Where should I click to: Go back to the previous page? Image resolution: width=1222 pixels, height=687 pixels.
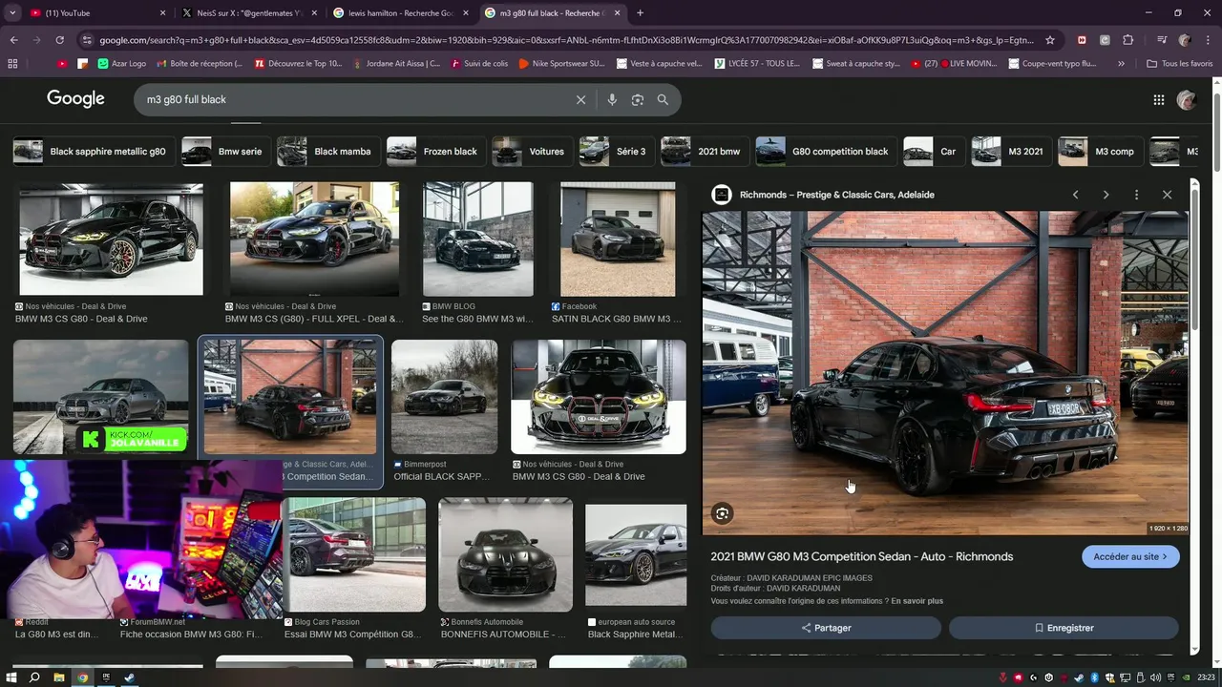13,40
